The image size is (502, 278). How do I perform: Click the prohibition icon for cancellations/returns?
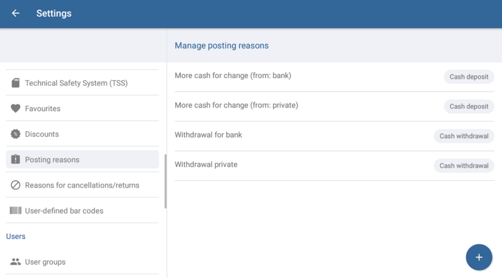pyautogui.click(x=15, y=185)
